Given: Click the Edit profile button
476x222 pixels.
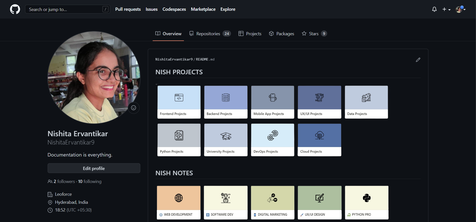Looking at the screenshot, I should coord(94,168).
